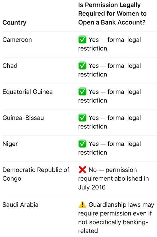Click Niger's 'formal legal restriction' text
Viewport: 157px width, 237px height.
point(110,148)
